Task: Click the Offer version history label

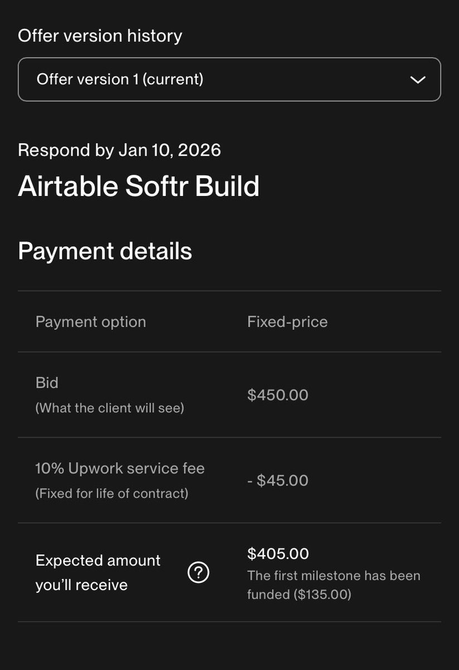Action: (100, 36)
